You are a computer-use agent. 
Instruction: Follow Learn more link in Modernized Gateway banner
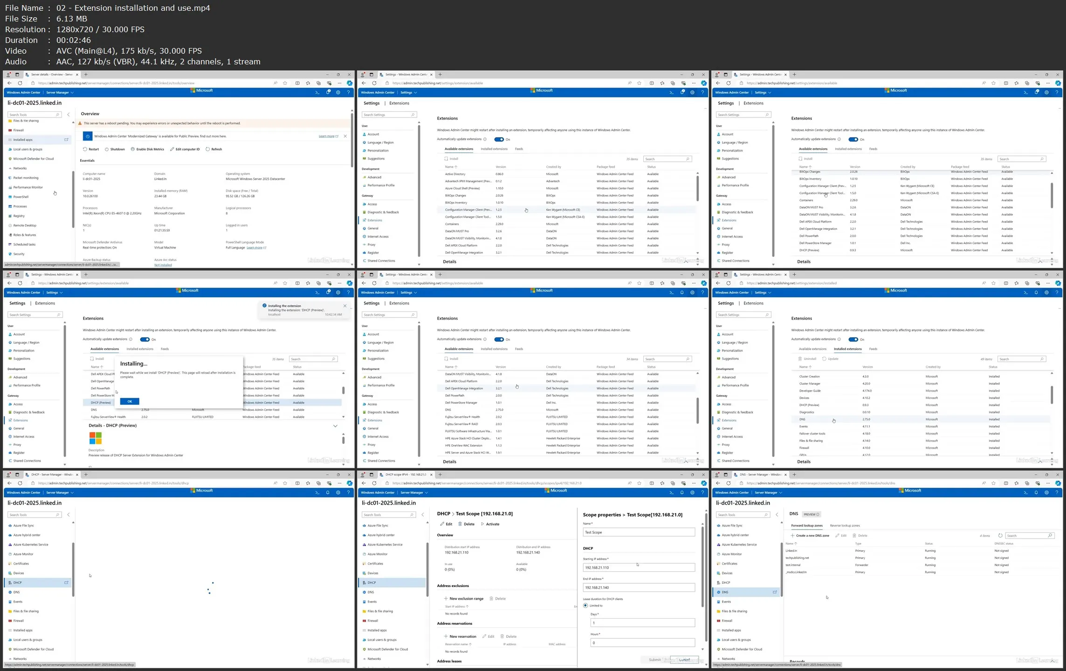pyautogui.click(x=328, y=136)
